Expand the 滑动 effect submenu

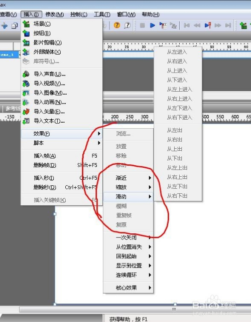[x=129, y=197]
